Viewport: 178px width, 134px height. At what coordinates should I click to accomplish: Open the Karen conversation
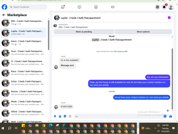(23, 43)
